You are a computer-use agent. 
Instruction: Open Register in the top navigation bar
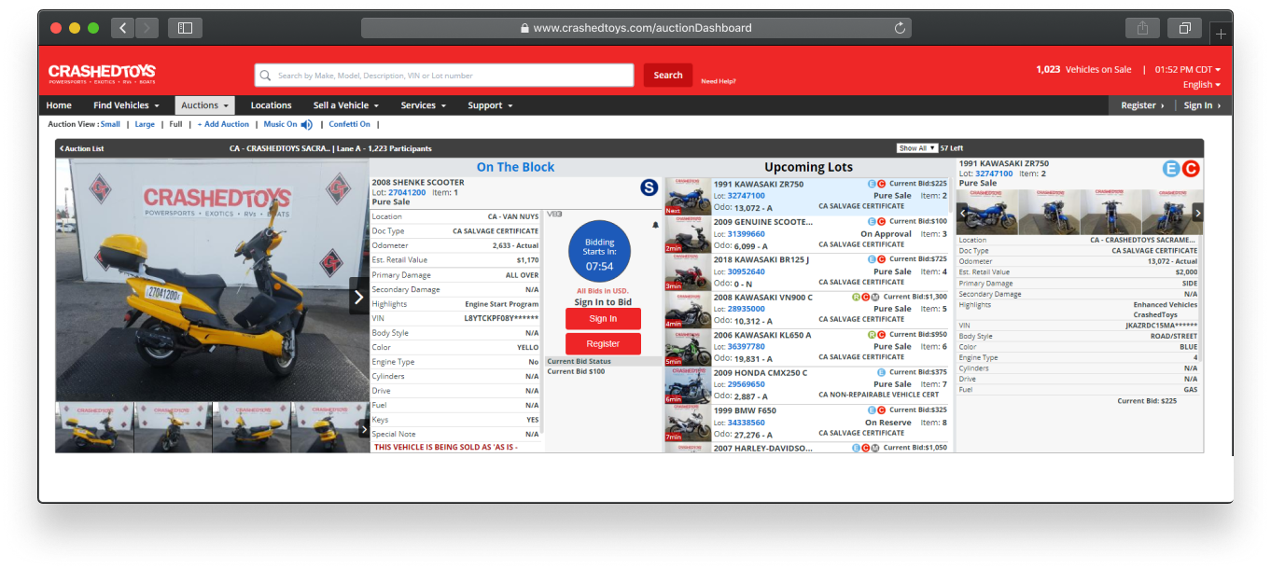click(x=1142, y=105)
